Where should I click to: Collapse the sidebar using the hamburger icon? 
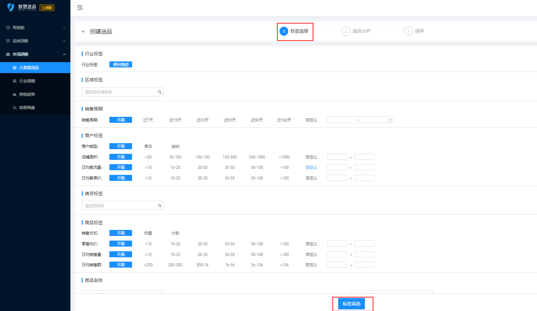point(80,8)
